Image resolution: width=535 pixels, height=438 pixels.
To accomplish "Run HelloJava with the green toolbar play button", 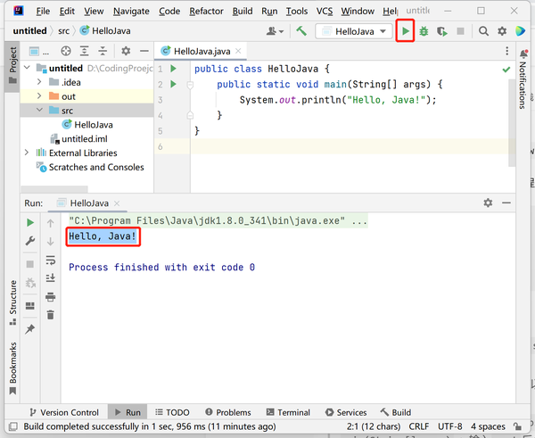I will [x=406, y=31].
